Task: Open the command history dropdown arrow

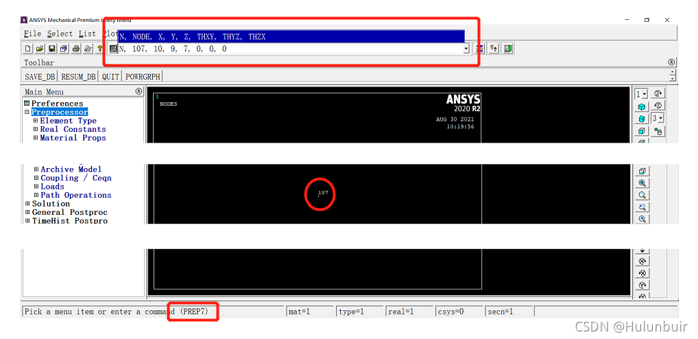Action: [466, 49]
